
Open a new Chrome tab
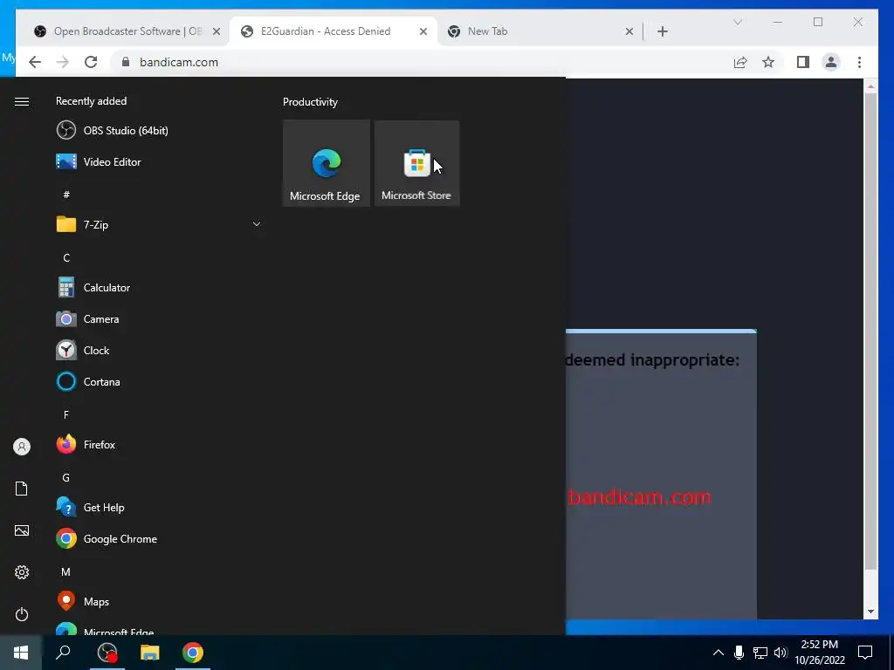[x=663, y=31]
